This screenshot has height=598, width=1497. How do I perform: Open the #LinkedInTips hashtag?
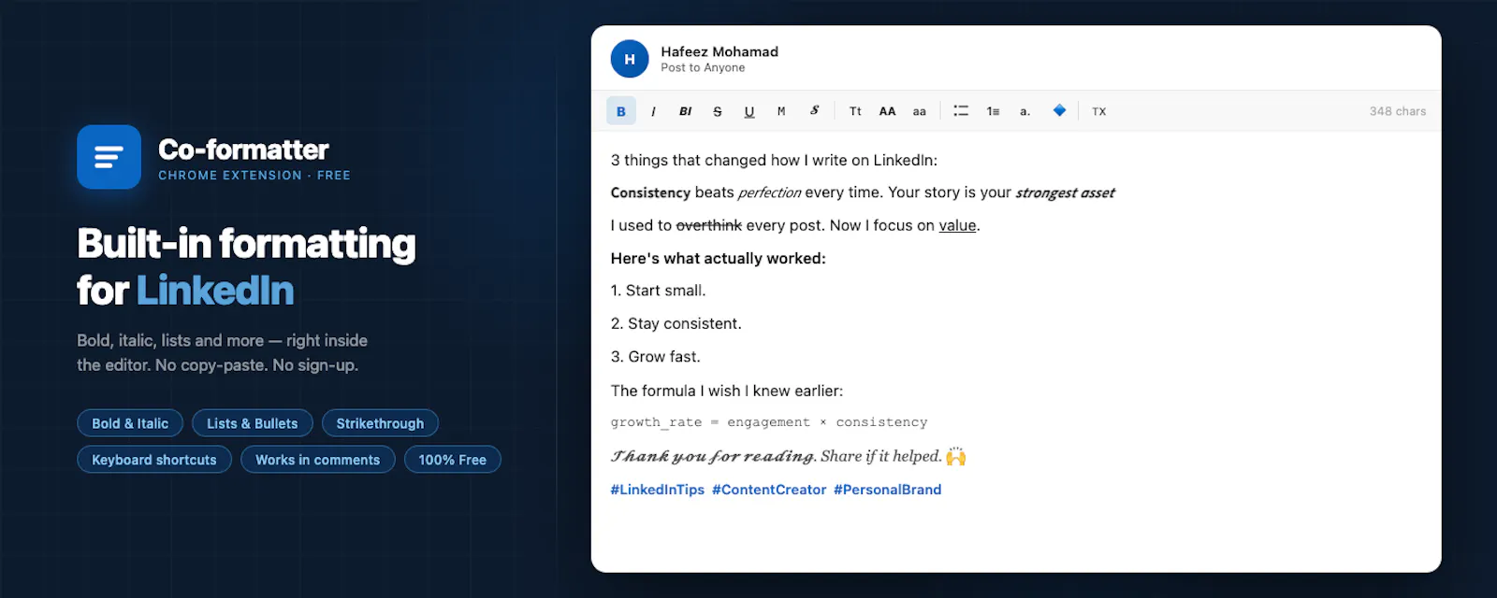658,490
